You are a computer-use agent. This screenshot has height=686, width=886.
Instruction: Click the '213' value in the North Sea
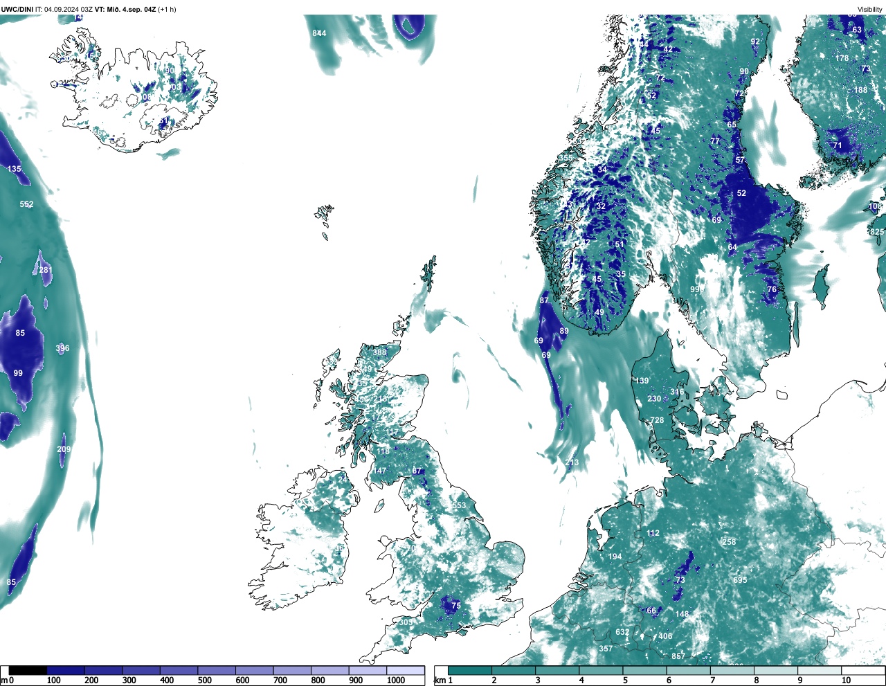click(x=572, y=463)
